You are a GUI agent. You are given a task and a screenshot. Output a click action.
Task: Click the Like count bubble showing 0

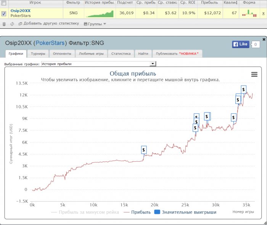pyautogui.click(x=256, y=44)
